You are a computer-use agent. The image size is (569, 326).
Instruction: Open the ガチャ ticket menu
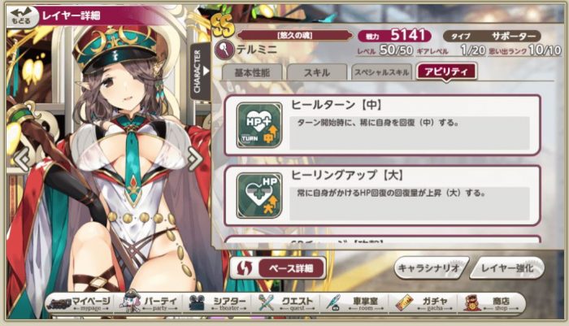pos(423,302)
